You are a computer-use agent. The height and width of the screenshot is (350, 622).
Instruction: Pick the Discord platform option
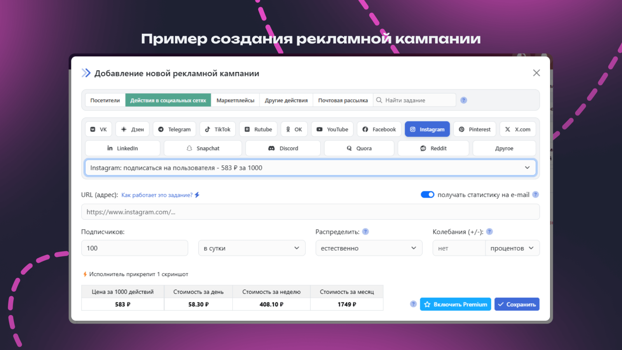click(283, 149)
